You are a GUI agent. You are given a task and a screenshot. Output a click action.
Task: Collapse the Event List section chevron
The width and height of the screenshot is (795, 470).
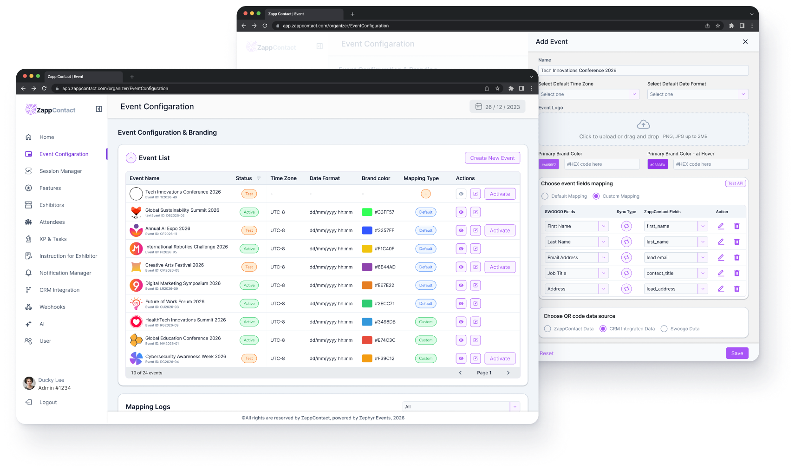131,158
